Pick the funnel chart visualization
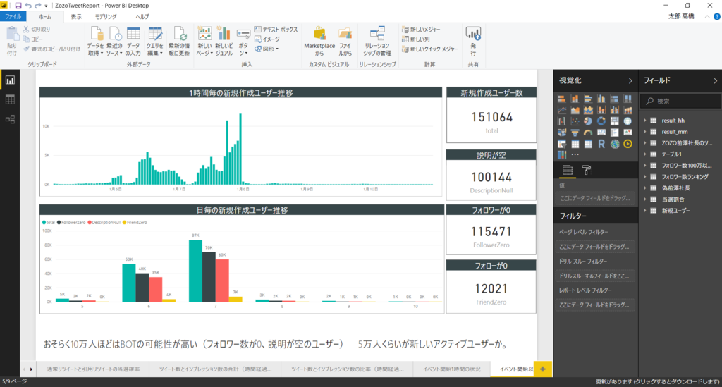Screen dimensions: 722x387 click(575, 133)
